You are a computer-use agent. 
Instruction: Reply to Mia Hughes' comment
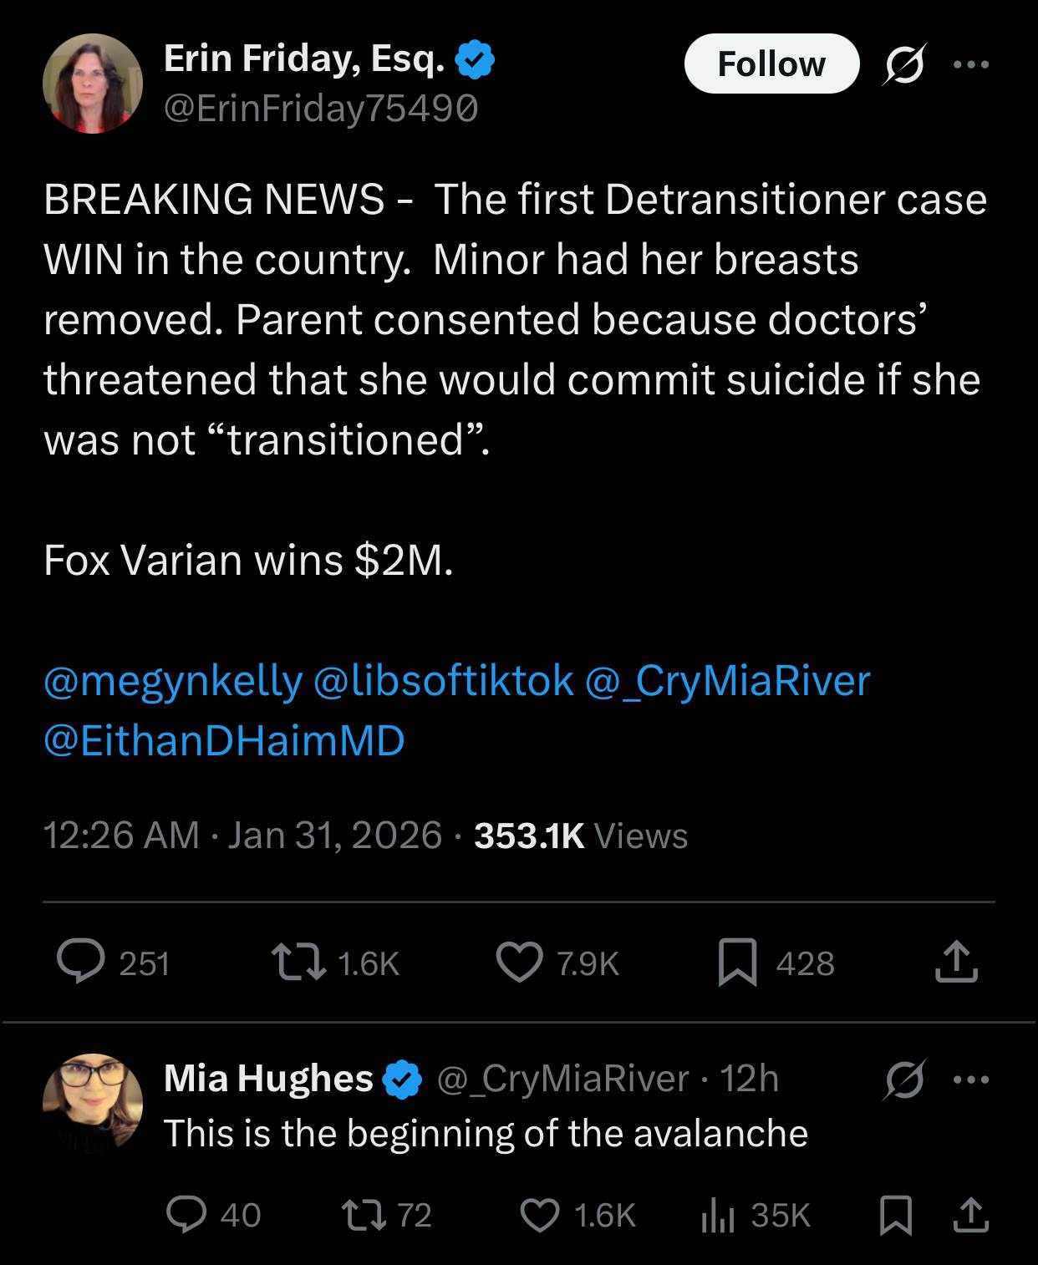[x=186, y=1214]
